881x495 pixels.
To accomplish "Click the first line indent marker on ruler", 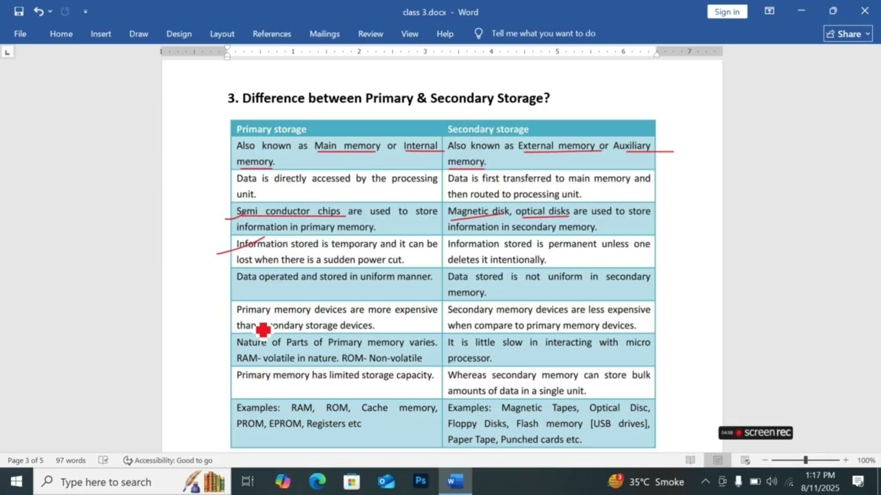I will pyautogui.click(x=227, y=49).
